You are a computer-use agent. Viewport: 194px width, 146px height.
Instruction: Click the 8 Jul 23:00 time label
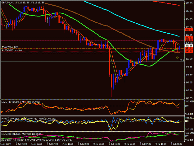pyautogui.click(x=130, y=144)
